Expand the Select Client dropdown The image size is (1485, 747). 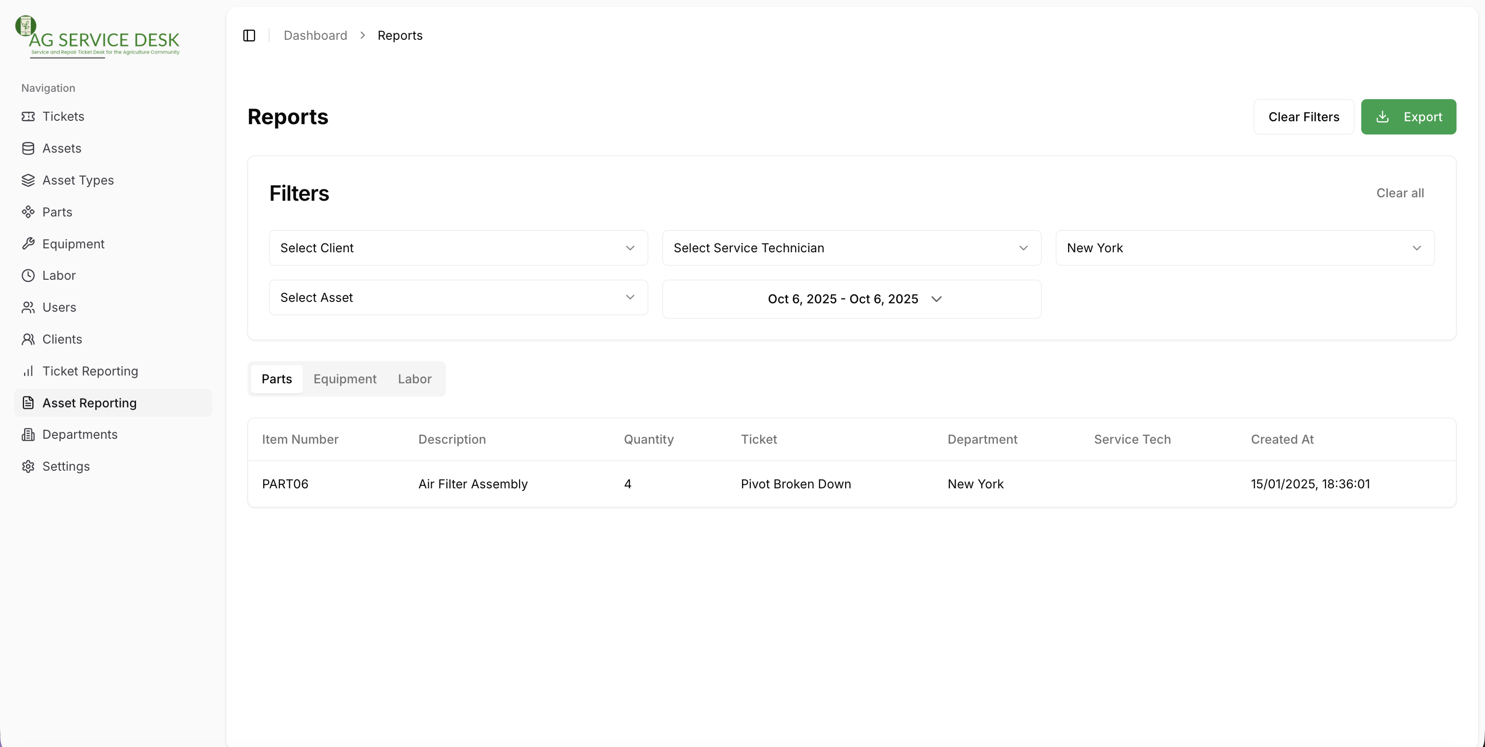point(458,248)
